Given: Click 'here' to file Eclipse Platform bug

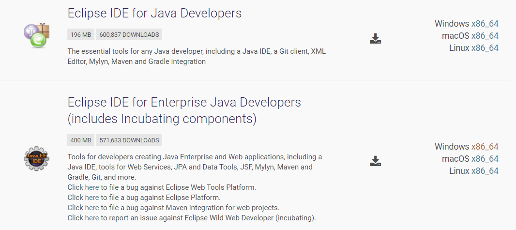Looking at the screenshot, I should pos(92,198).
